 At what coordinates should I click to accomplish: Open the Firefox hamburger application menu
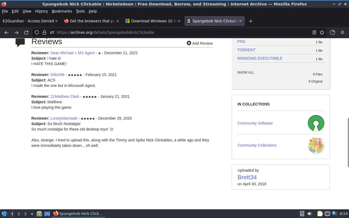point(342,32)
